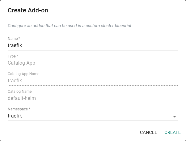The height and width of the screenshot is (141, 186).
Task: Click the word "blueprint" in the description
Action: [x=123, y=26]
